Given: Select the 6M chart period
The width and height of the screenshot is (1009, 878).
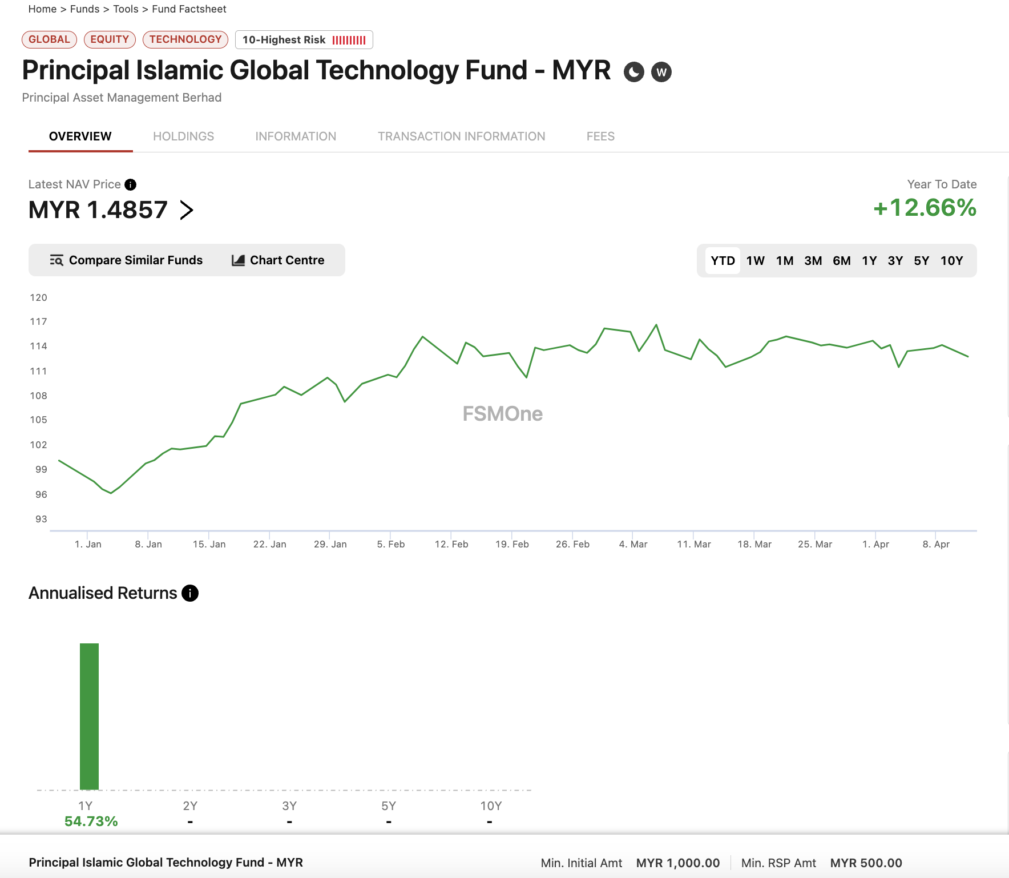Looking at the screenshot, I should pos(842,261).
